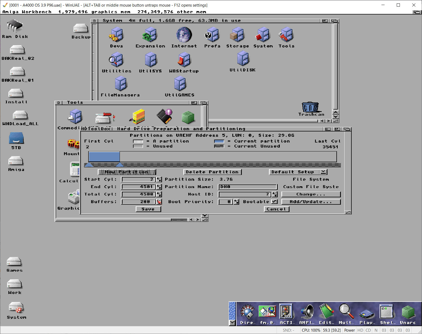
Task: Select the Install disk icon
Action: pyautogui.click(x=16, y=93)
